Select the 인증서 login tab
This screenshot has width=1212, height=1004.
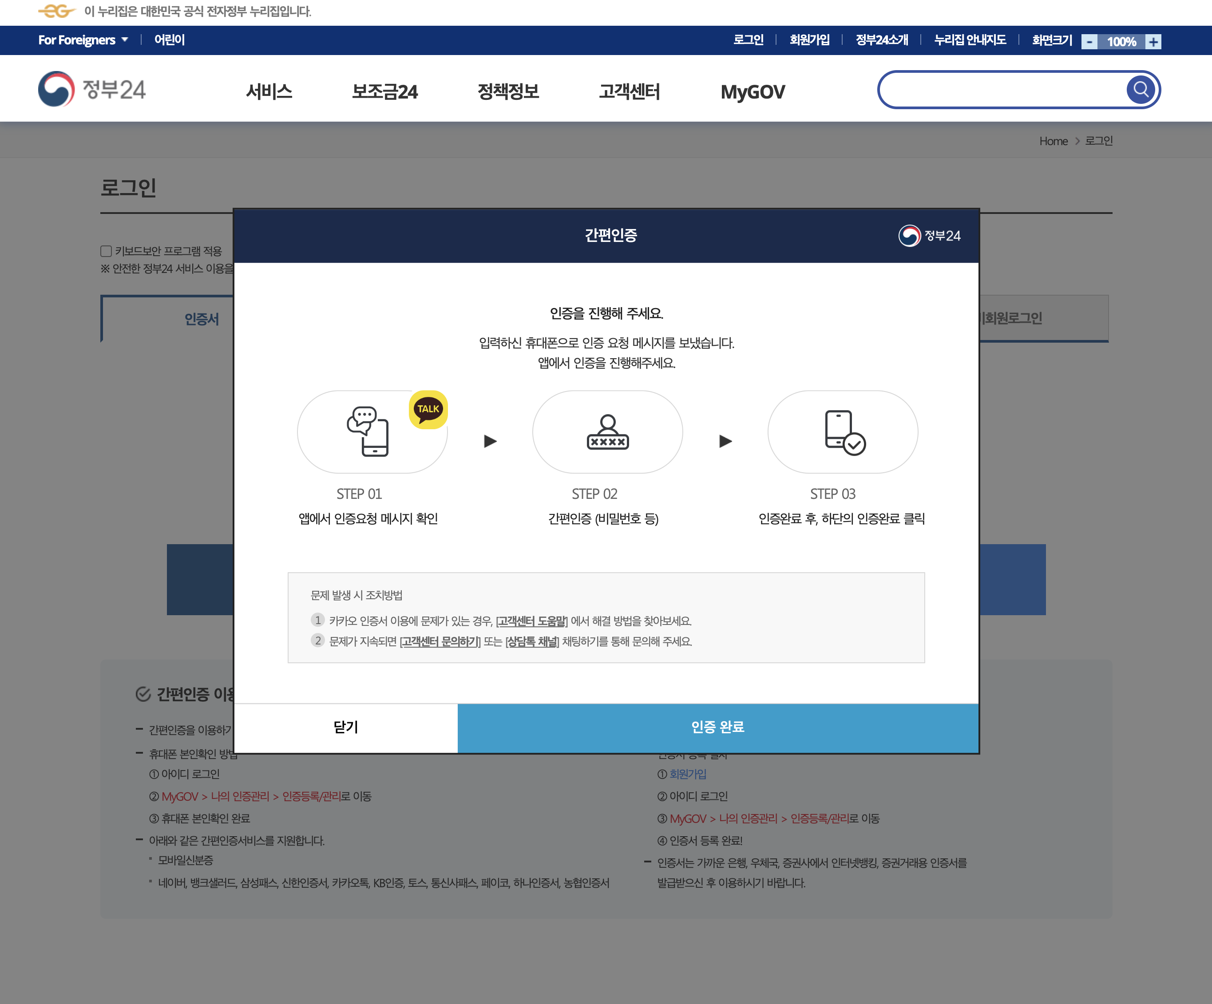pos(202,319)
